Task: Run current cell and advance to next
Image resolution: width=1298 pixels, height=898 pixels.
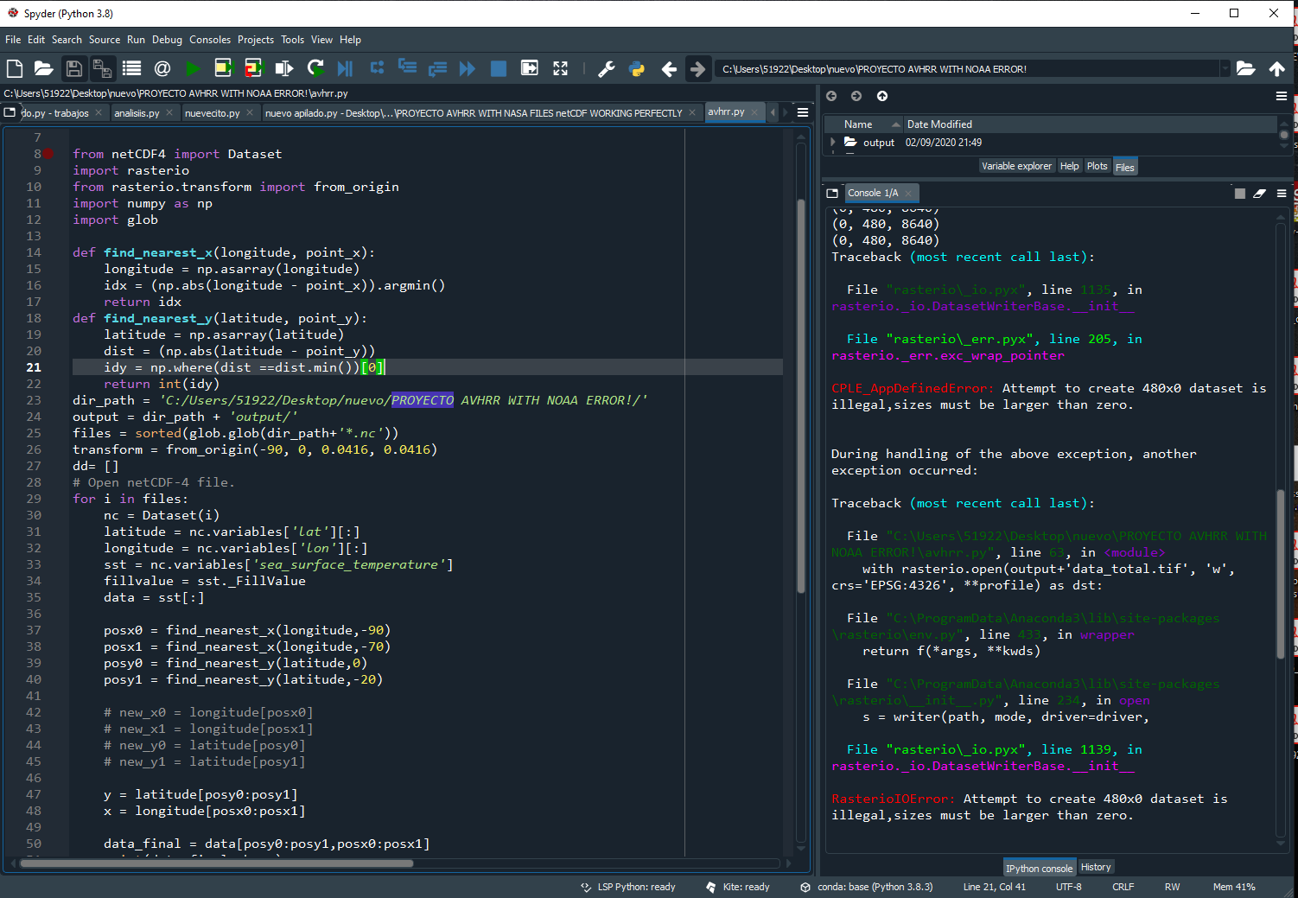Action: click(253, 68)
